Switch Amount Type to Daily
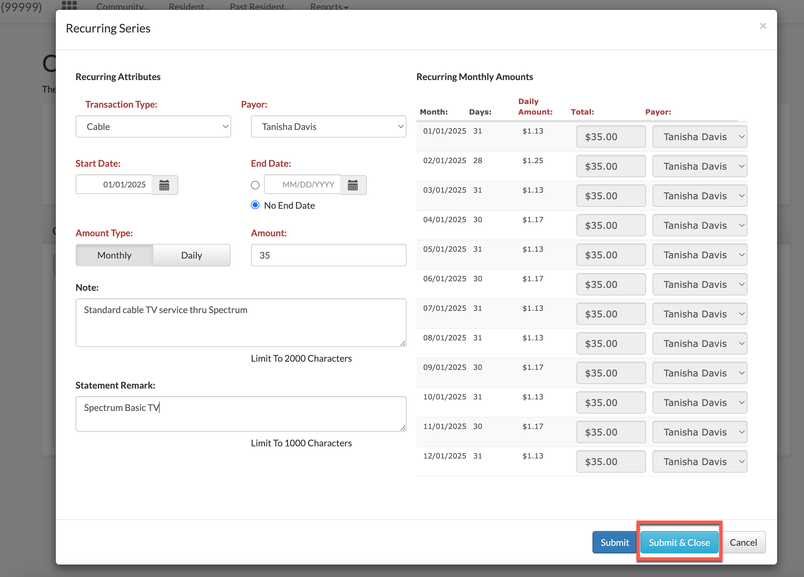The height and width of the screenshot is (577, 804). 191,255
